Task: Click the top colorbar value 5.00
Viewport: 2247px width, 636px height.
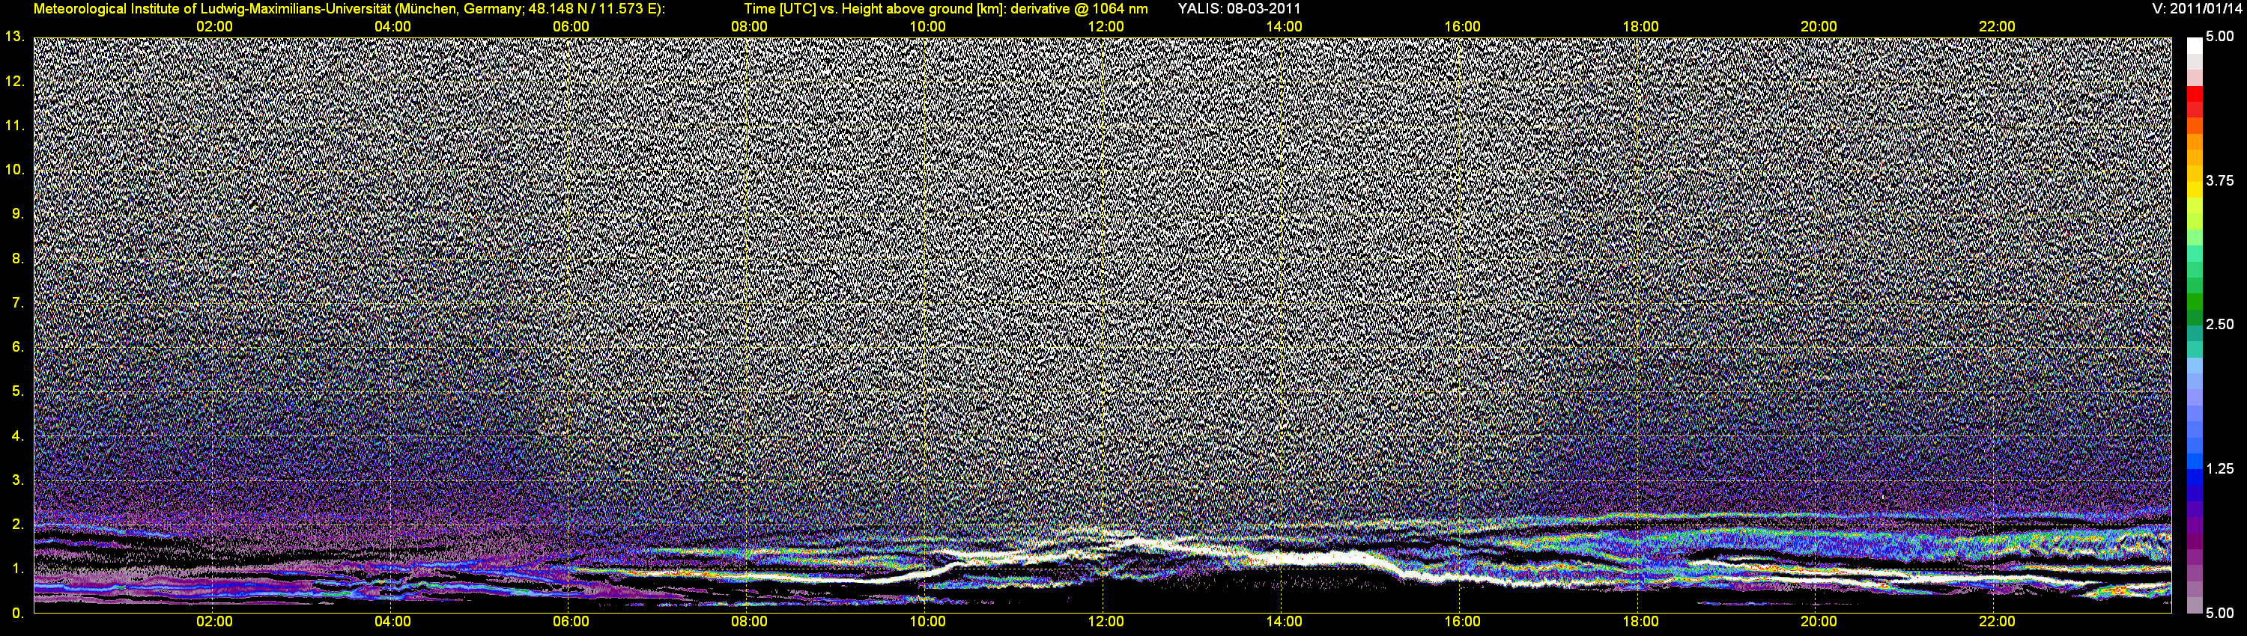Action: 2220,37
